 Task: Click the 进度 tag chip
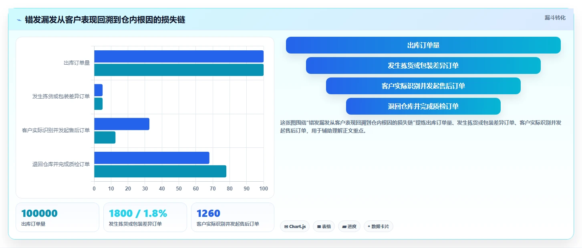349,226
